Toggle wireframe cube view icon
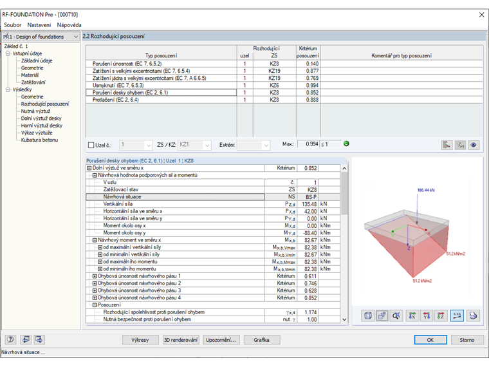The height and width of the screenshot is (367, 489). click(x=367, y=316)
